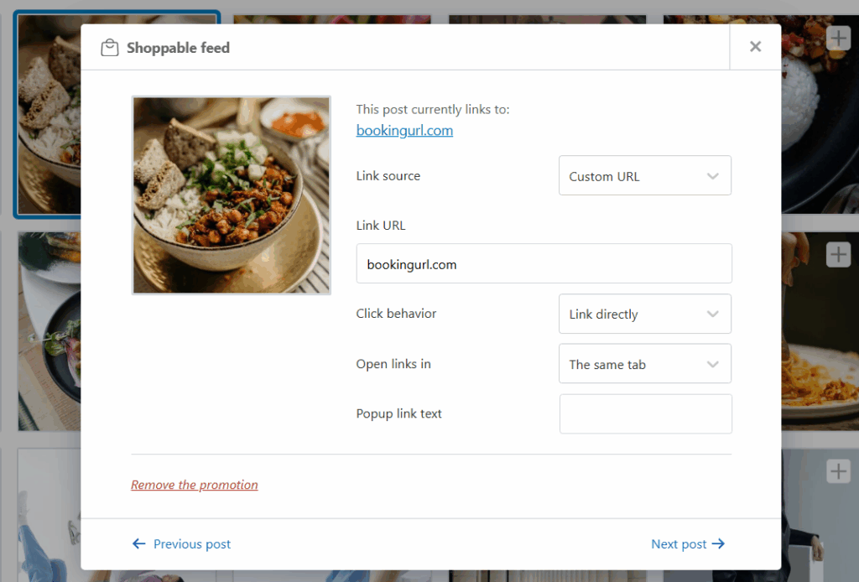This screenshot has height=582, width=859.
Task: Open the 'Open links in' dropdown
Action: pyautogui.click(x=644, y=365)
